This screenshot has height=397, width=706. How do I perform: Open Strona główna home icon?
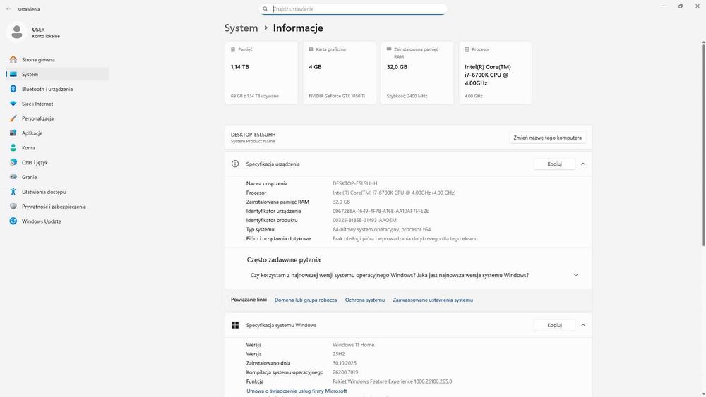13,59
